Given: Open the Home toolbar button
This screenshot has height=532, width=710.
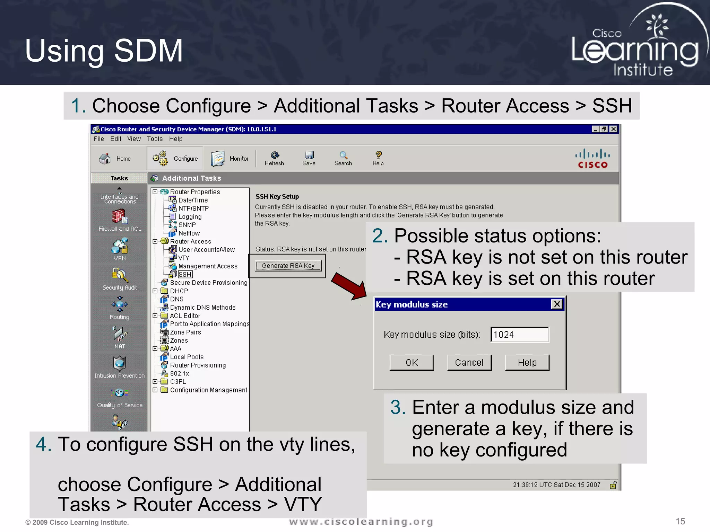Looking at the screenshot, I should pos(115,159).
